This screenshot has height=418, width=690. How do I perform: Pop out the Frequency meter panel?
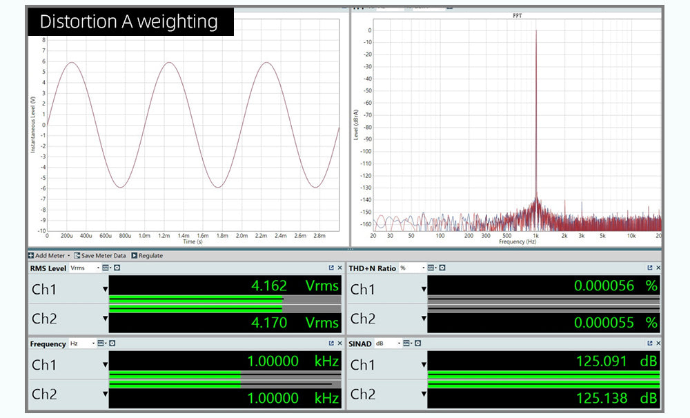pyautogui.click(x=331, y=343)
